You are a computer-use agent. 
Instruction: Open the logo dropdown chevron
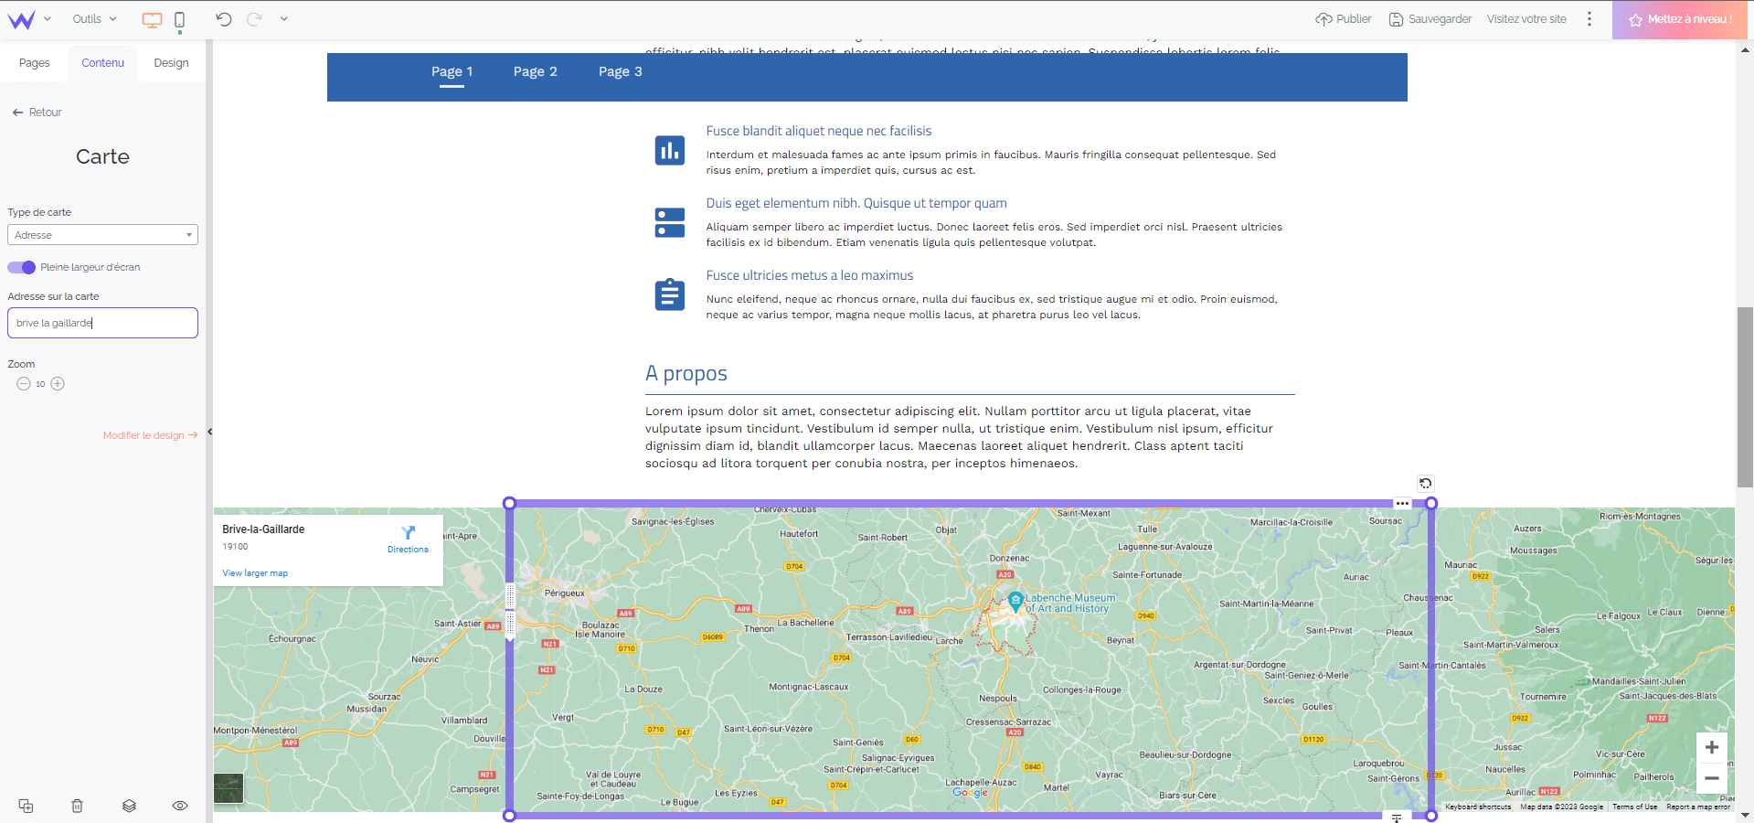[x=48, y=18]
